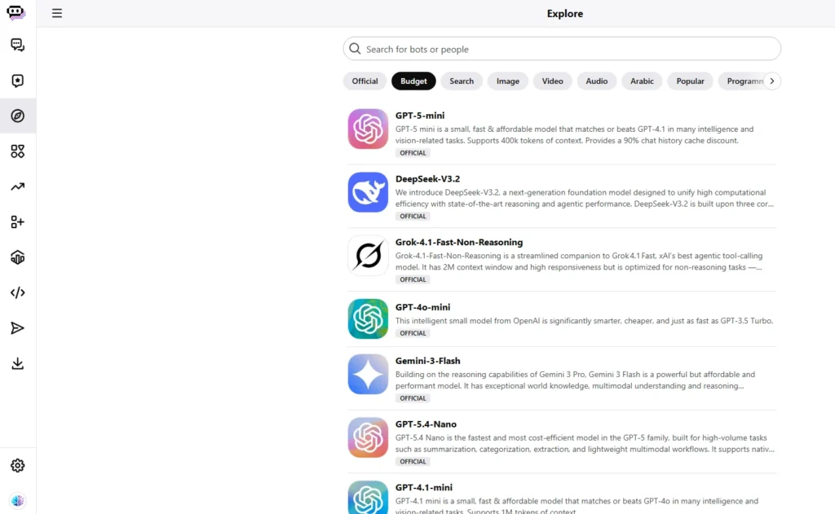The height and width of the screenshot is (514, 835).
Task: Click the OFFICIAL badge under GPT-5.4-Nano
Action: [x=413, y=461]
